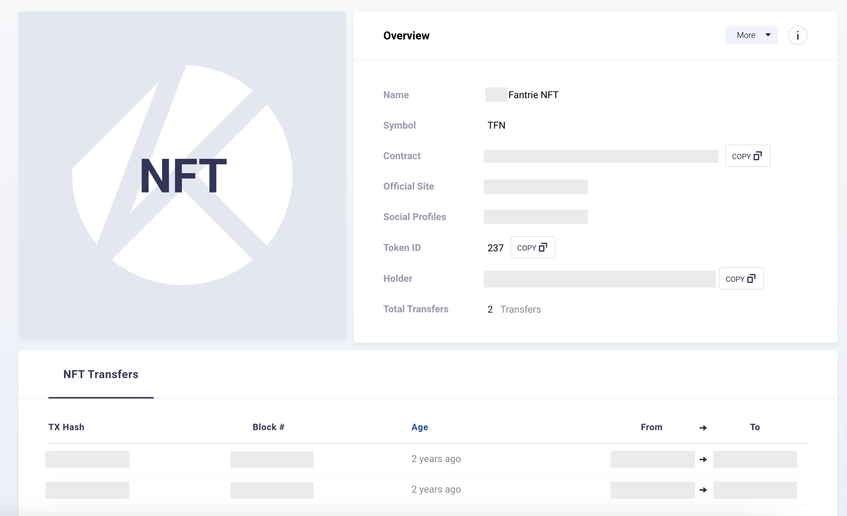
Task: Copy the holder address
Action: click(x=741, y=279)
